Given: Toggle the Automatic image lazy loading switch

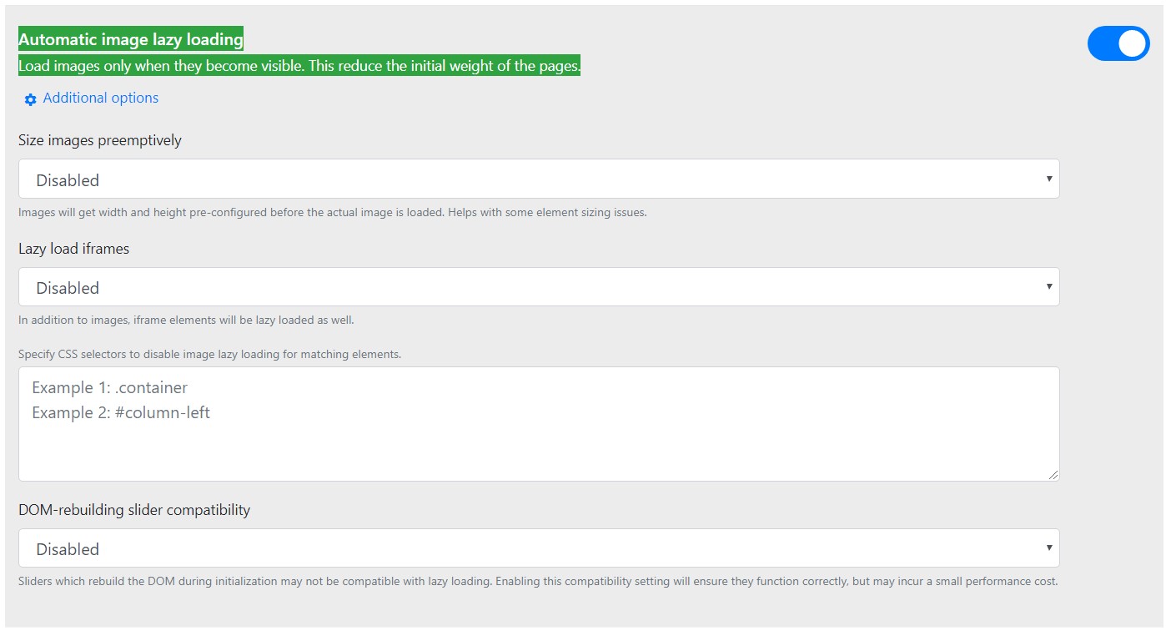Looking at the screenshot, I should click(1118, 43).
